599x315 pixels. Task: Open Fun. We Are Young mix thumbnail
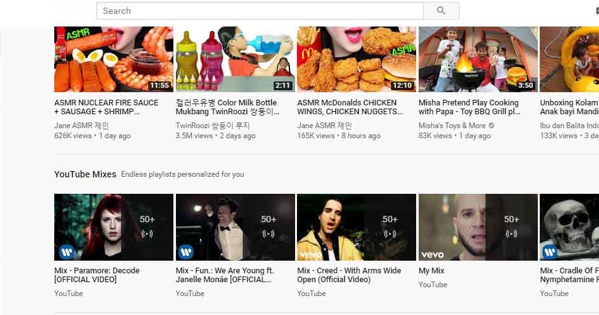click(x=235, y=227)
